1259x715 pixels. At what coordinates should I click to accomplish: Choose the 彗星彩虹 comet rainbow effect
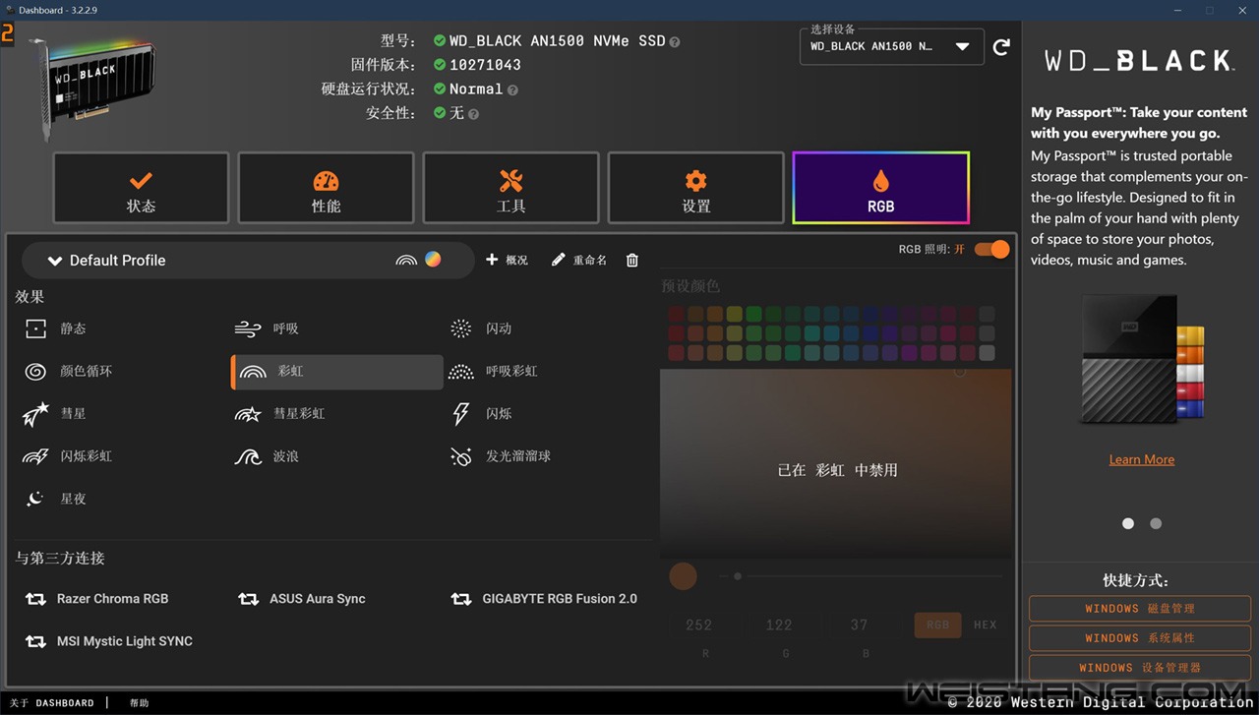point(279,414)
